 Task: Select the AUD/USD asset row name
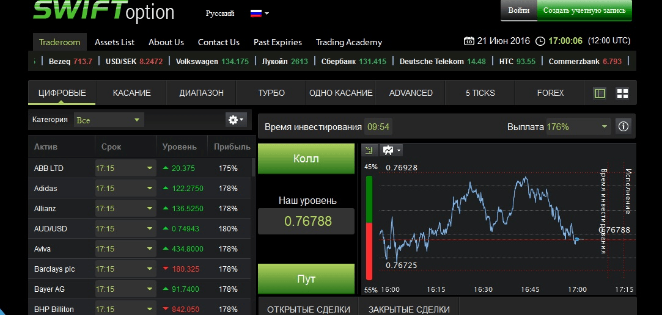tap(50, 228)
